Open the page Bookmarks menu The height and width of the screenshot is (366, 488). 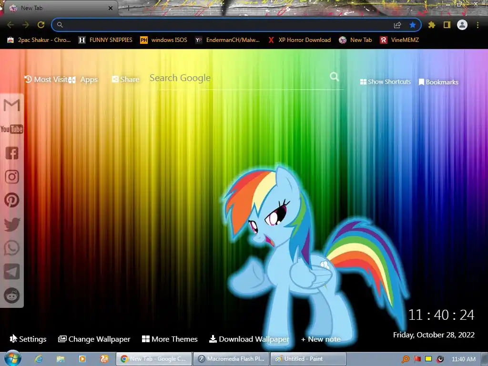(x=438, y=82)
